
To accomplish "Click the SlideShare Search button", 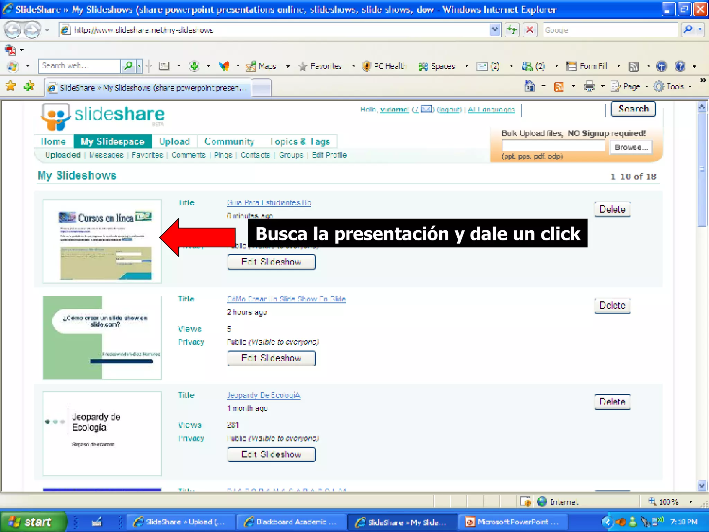I will (633, 109).
